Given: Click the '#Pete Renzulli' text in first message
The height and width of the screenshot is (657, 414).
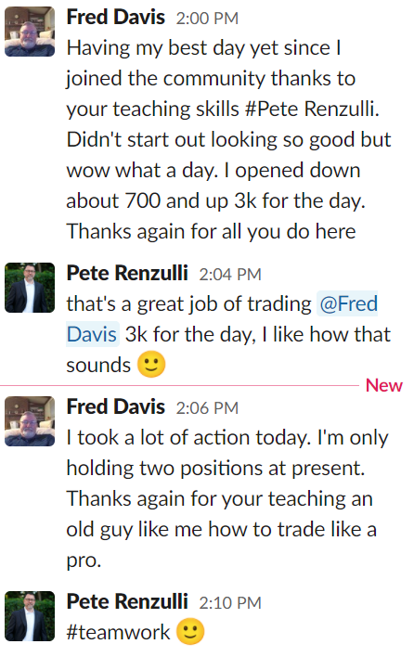Looking at the screenshot, I should pos(312,109).
